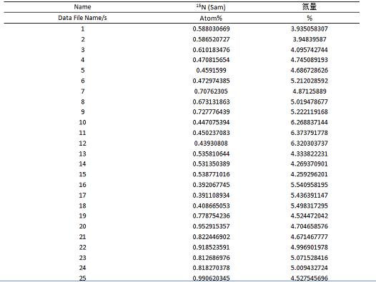Click value 0.588030669 in row 1
Viewport: 376px width, 282px height.
point(212,29)
